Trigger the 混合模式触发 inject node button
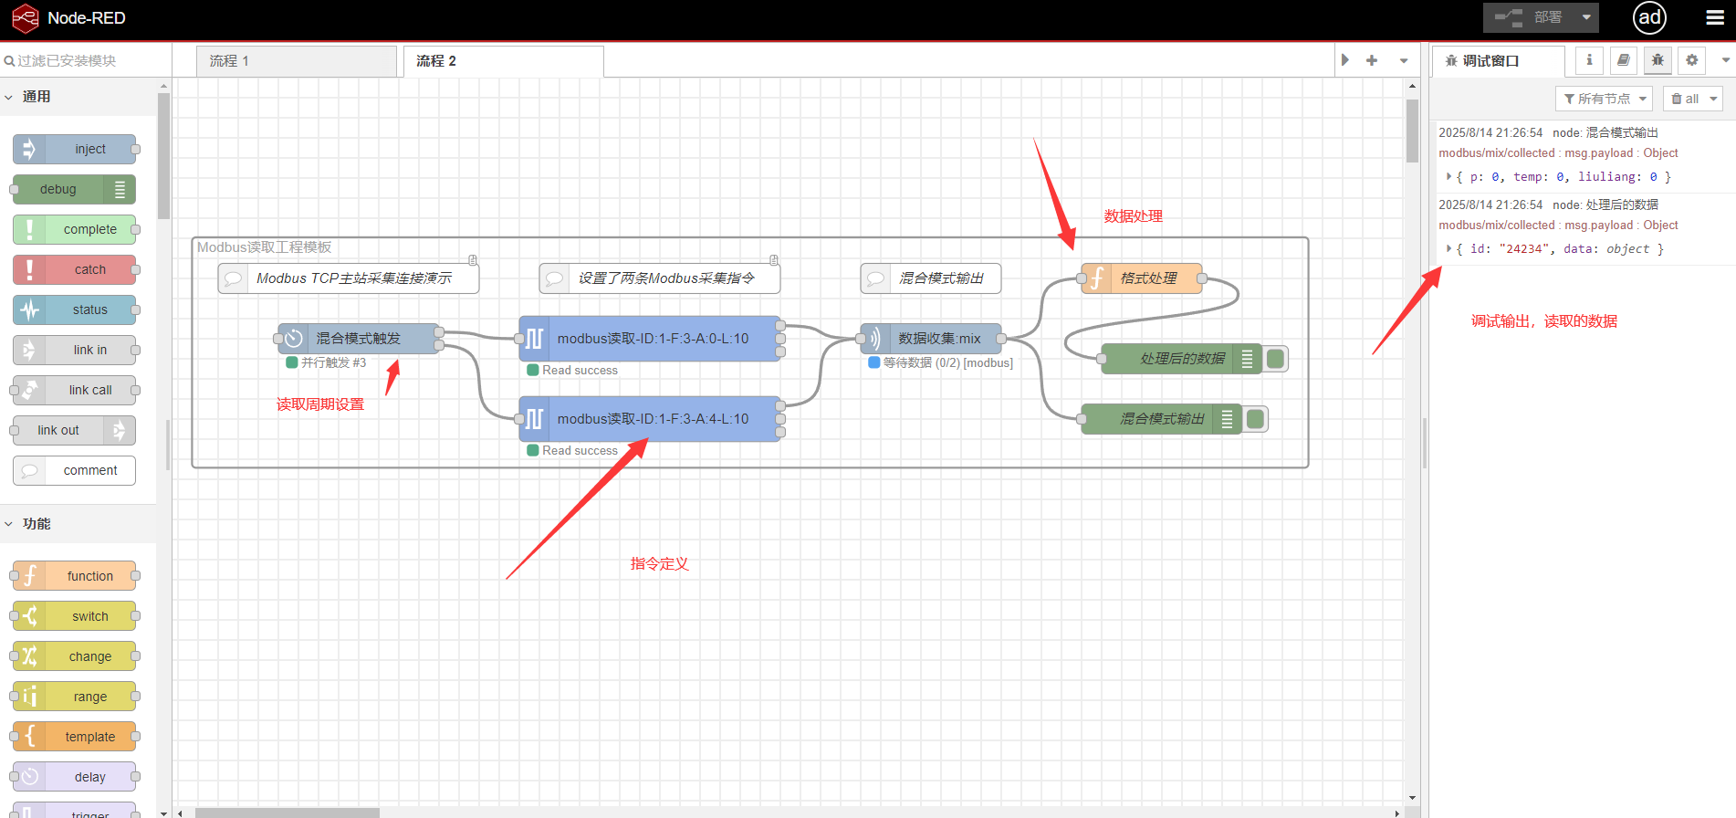This screenshot has height=818, width=1736. [279, 339]
